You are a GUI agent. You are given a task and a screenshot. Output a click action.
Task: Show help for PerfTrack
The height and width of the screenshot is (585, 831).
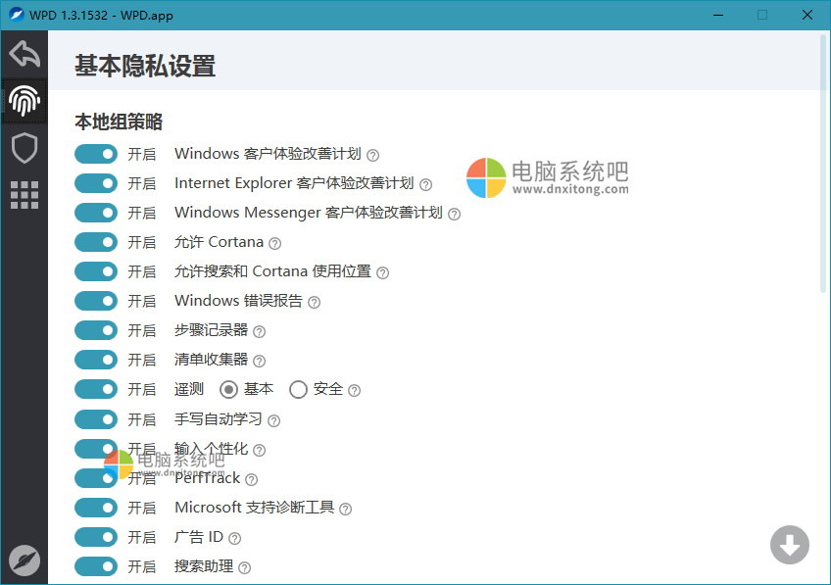(x=252, y=479)
